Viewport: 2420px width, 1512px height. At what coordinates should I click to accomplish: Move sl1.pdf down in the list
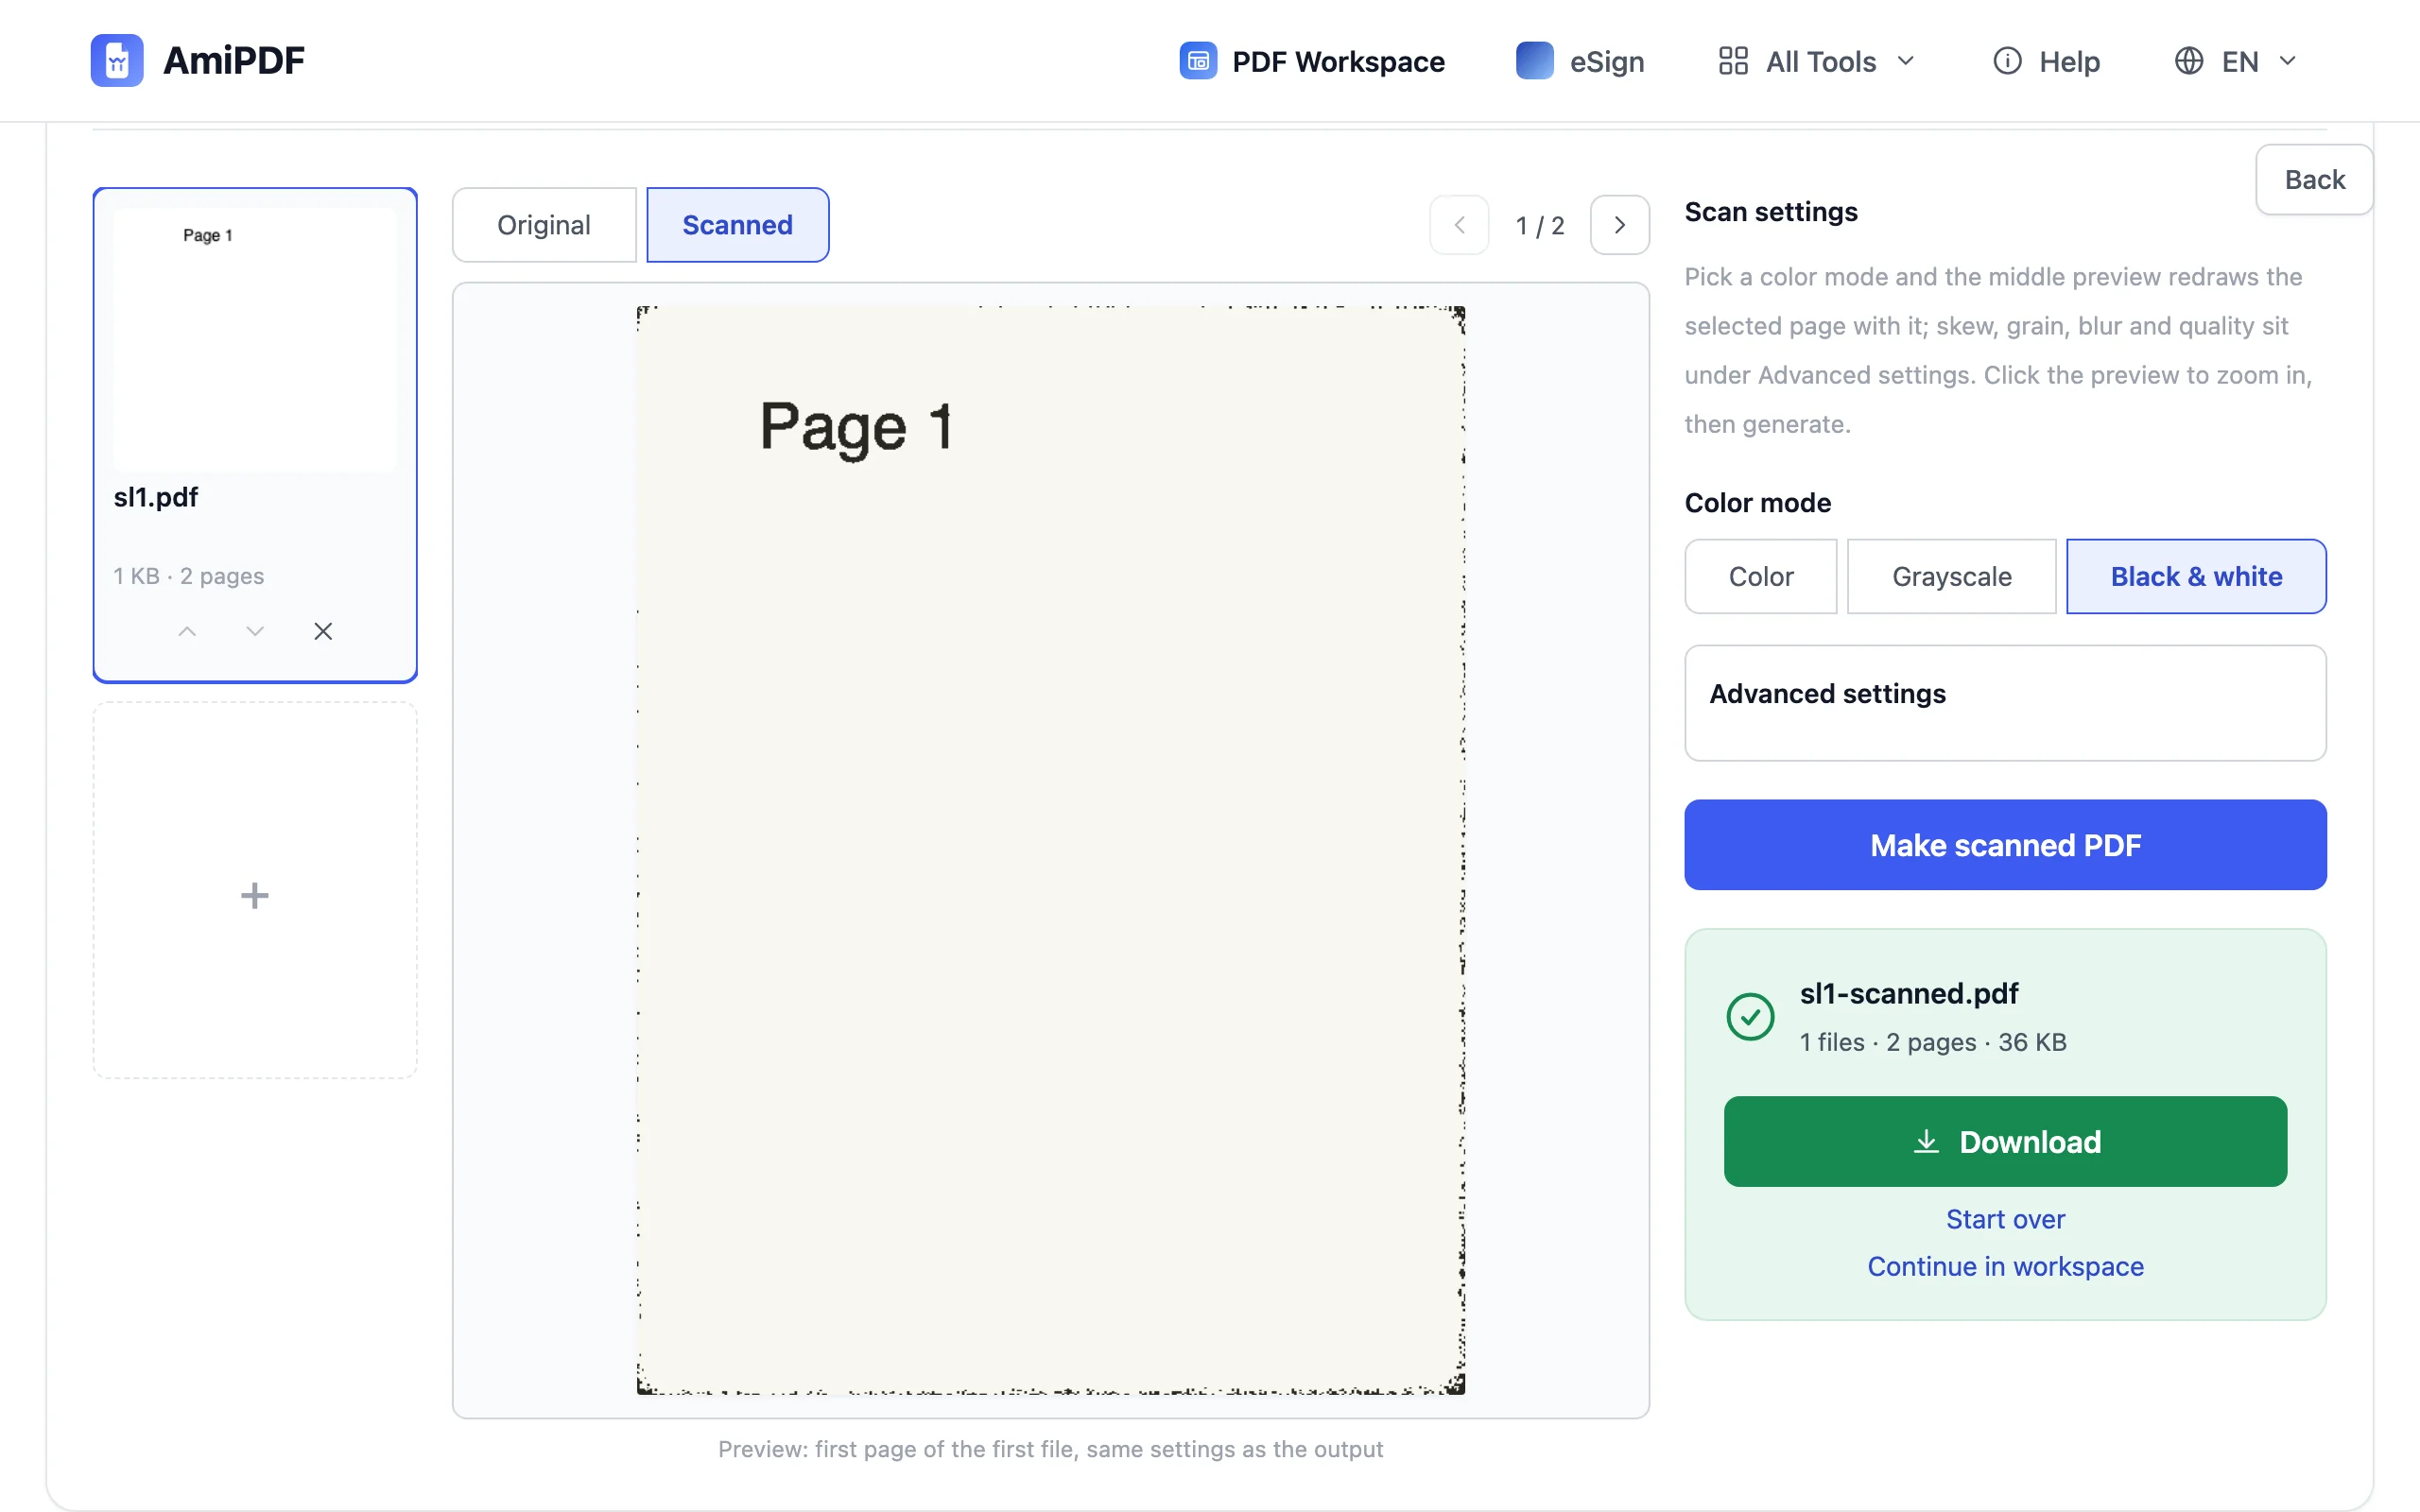click(x=255, y=631)
